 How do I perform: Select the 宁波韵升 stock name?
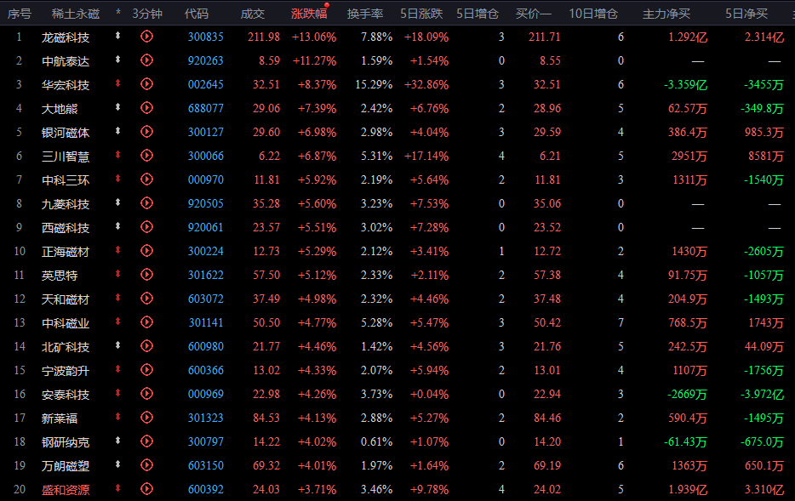pyautogui.click(x=66, y=371)
